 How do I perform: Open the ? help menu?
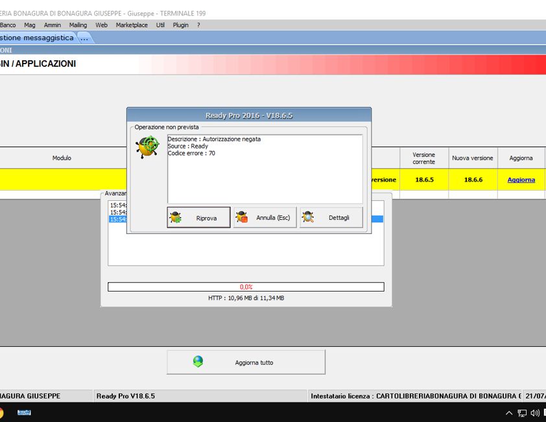tap(198, 25)
